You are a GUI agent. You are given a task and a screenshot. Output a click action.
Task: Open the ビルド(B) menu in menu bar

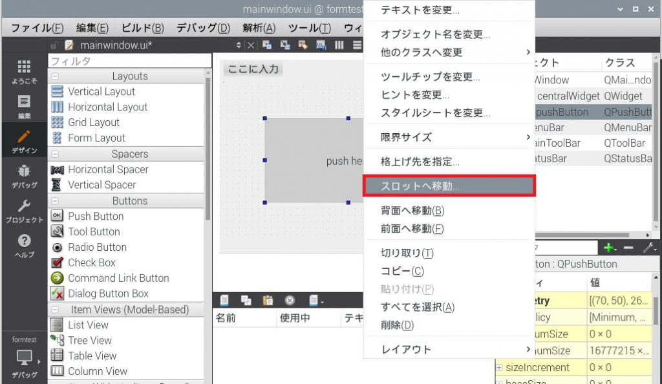142,28
